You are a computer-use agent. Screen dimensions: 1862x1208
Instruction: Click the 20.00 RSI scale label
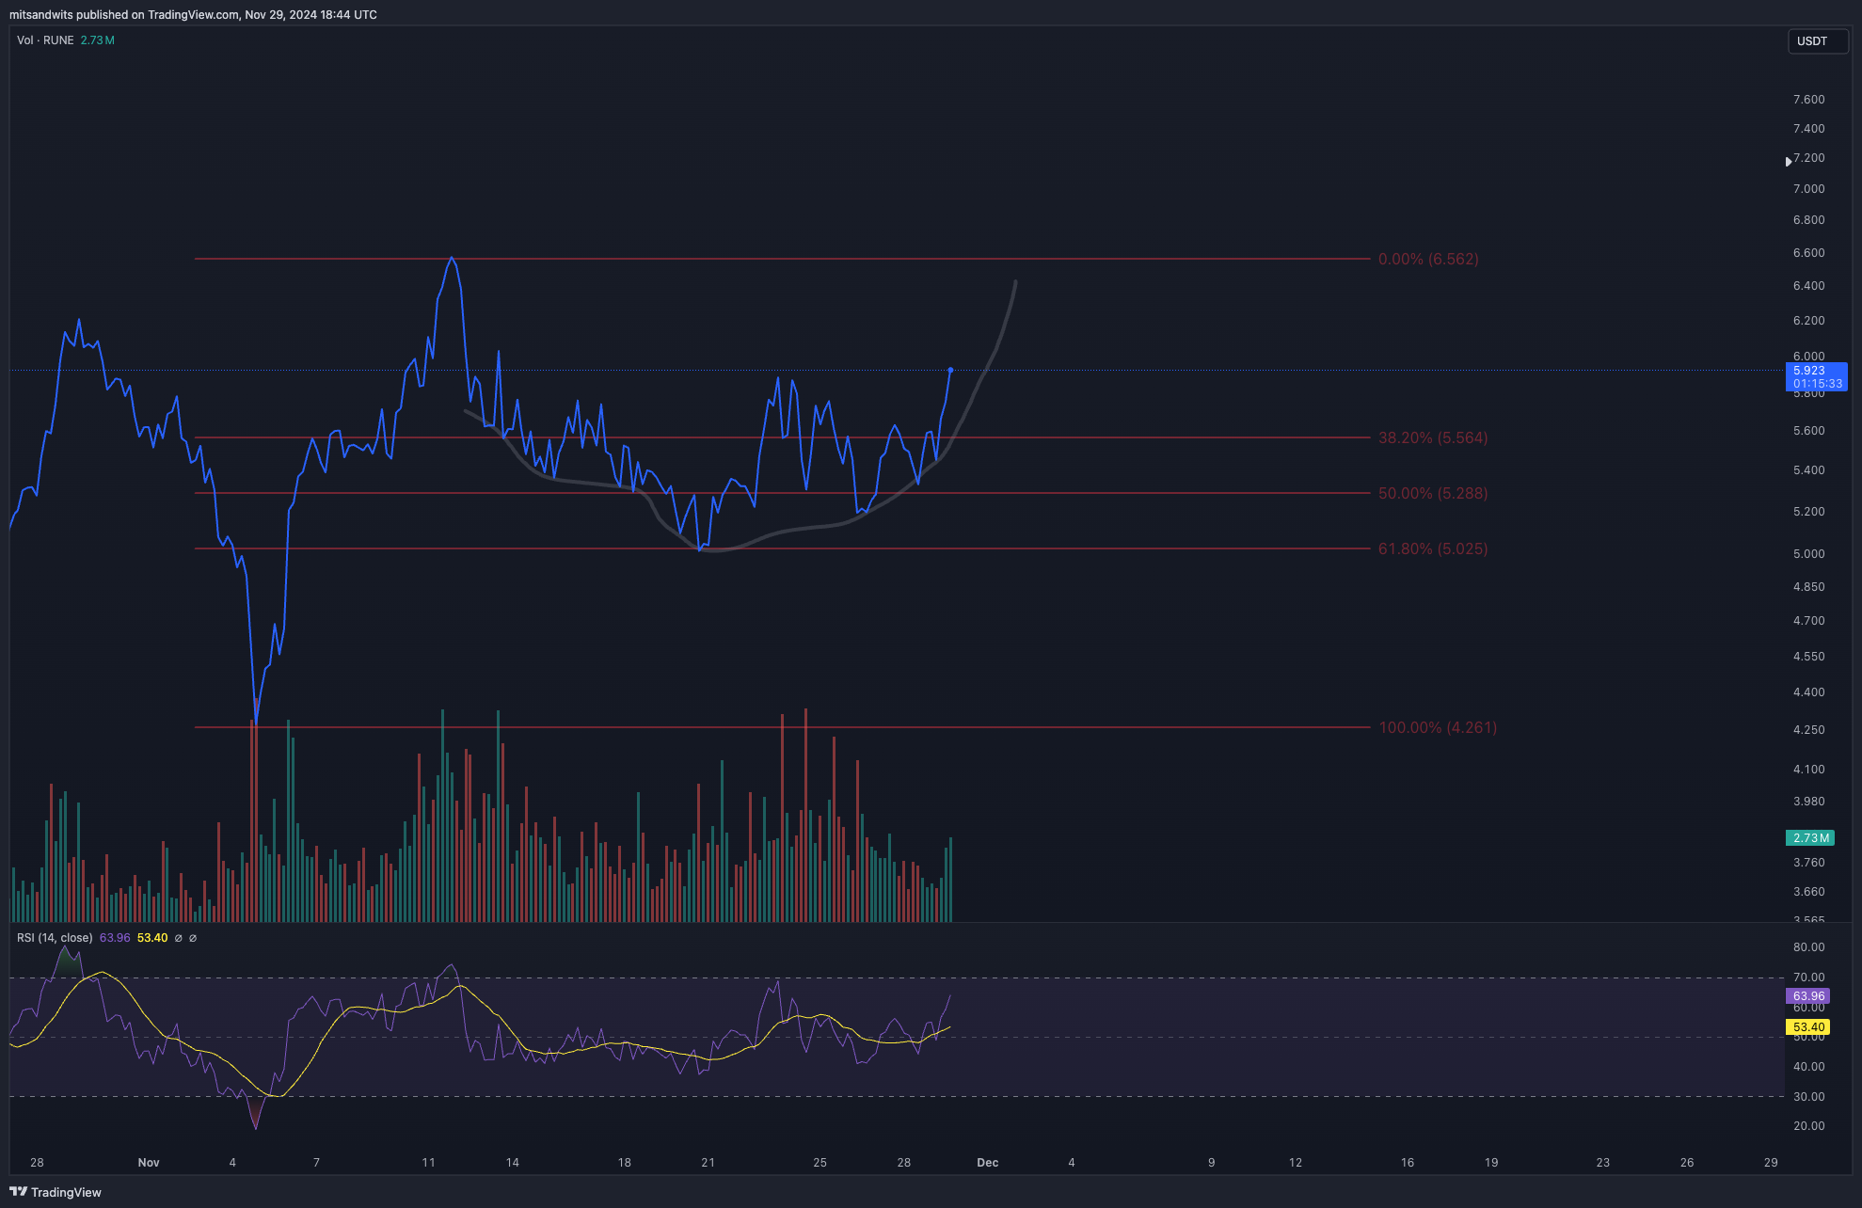click(x=1809, y=1126)
